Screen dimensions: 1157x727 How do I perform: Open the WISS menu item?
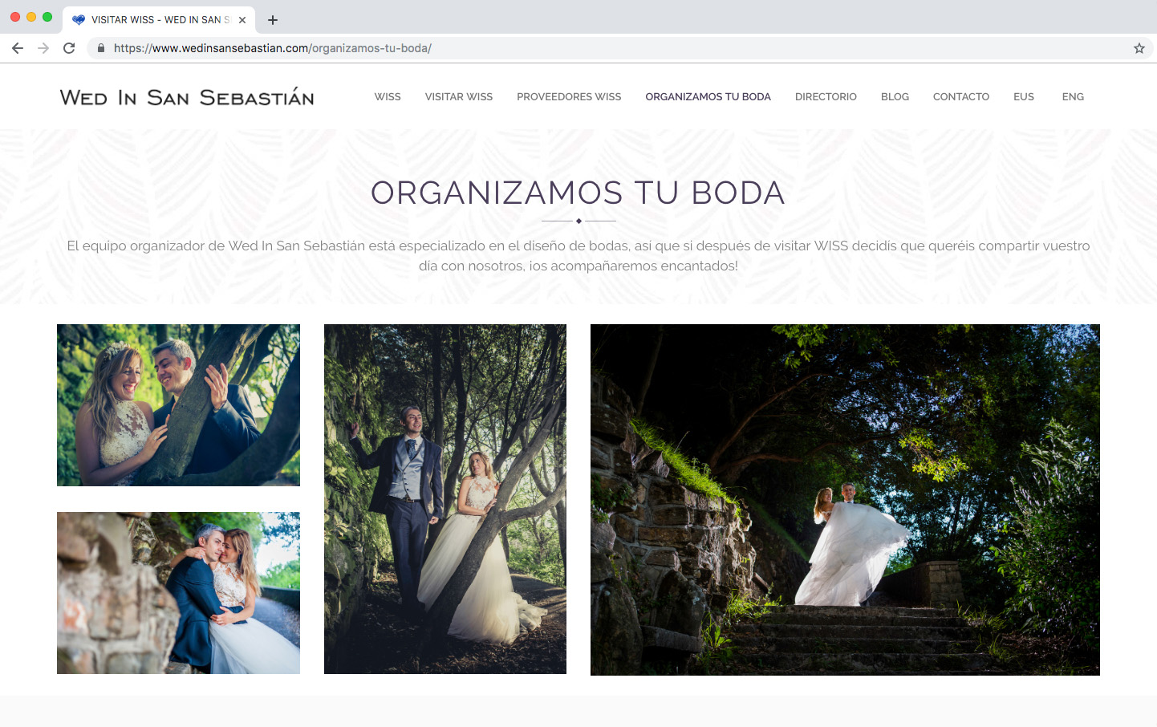click(x=388, y=97)
